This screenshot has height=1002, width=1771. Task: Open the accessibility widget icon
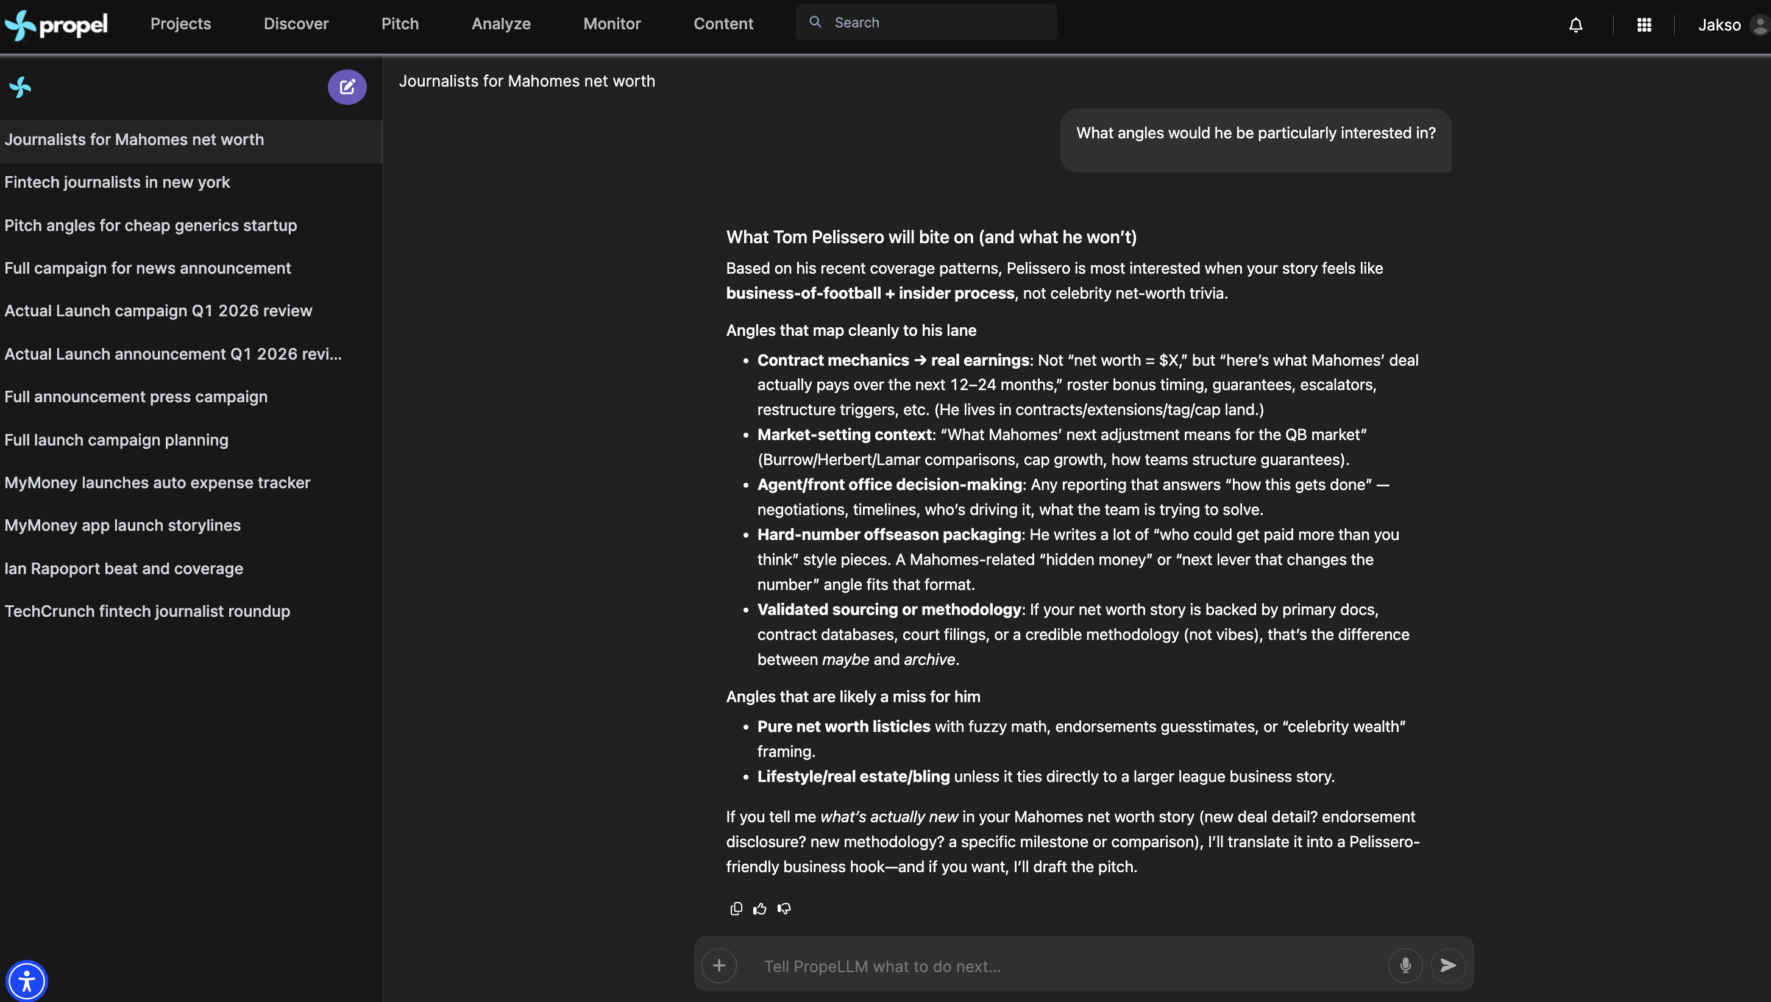coord(26,980)
